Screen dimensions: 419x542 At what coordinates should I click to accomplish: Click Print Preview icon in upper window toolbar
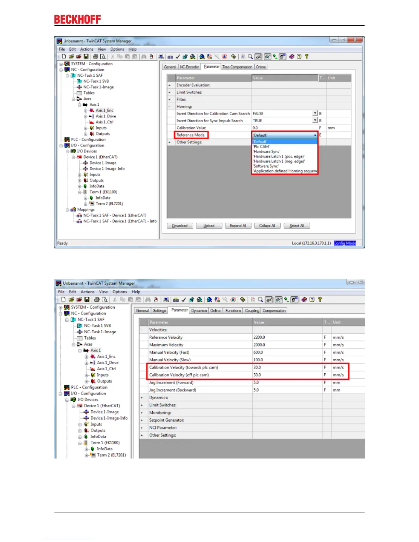[103, 56]
